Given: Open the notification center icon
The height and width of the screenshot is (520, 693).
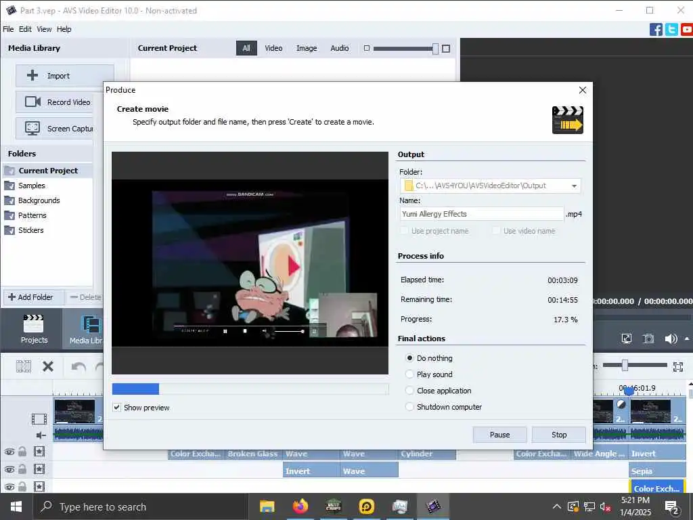Looking at the screenshot, I should point(672,506).
